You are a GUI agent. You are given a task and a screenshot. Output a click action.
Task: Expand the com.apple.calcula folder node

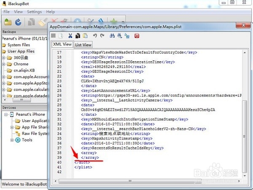pos(3,90)
